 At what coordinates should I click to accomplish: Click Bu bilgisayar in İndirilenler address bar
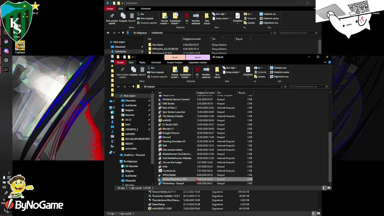(x=140, y=33)
